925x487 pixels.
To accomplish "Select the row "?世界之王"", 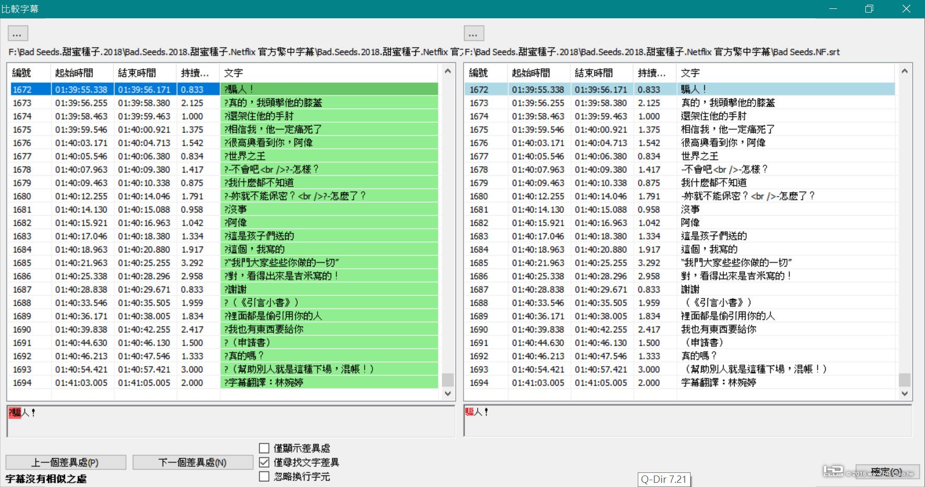I will [x=224, y=156].
